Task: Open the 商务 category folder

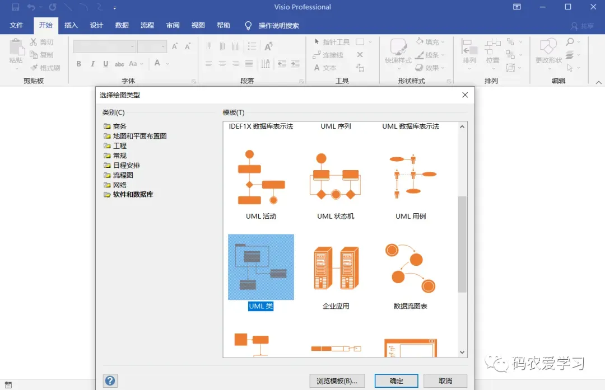Action: click(x=115, y=126)
